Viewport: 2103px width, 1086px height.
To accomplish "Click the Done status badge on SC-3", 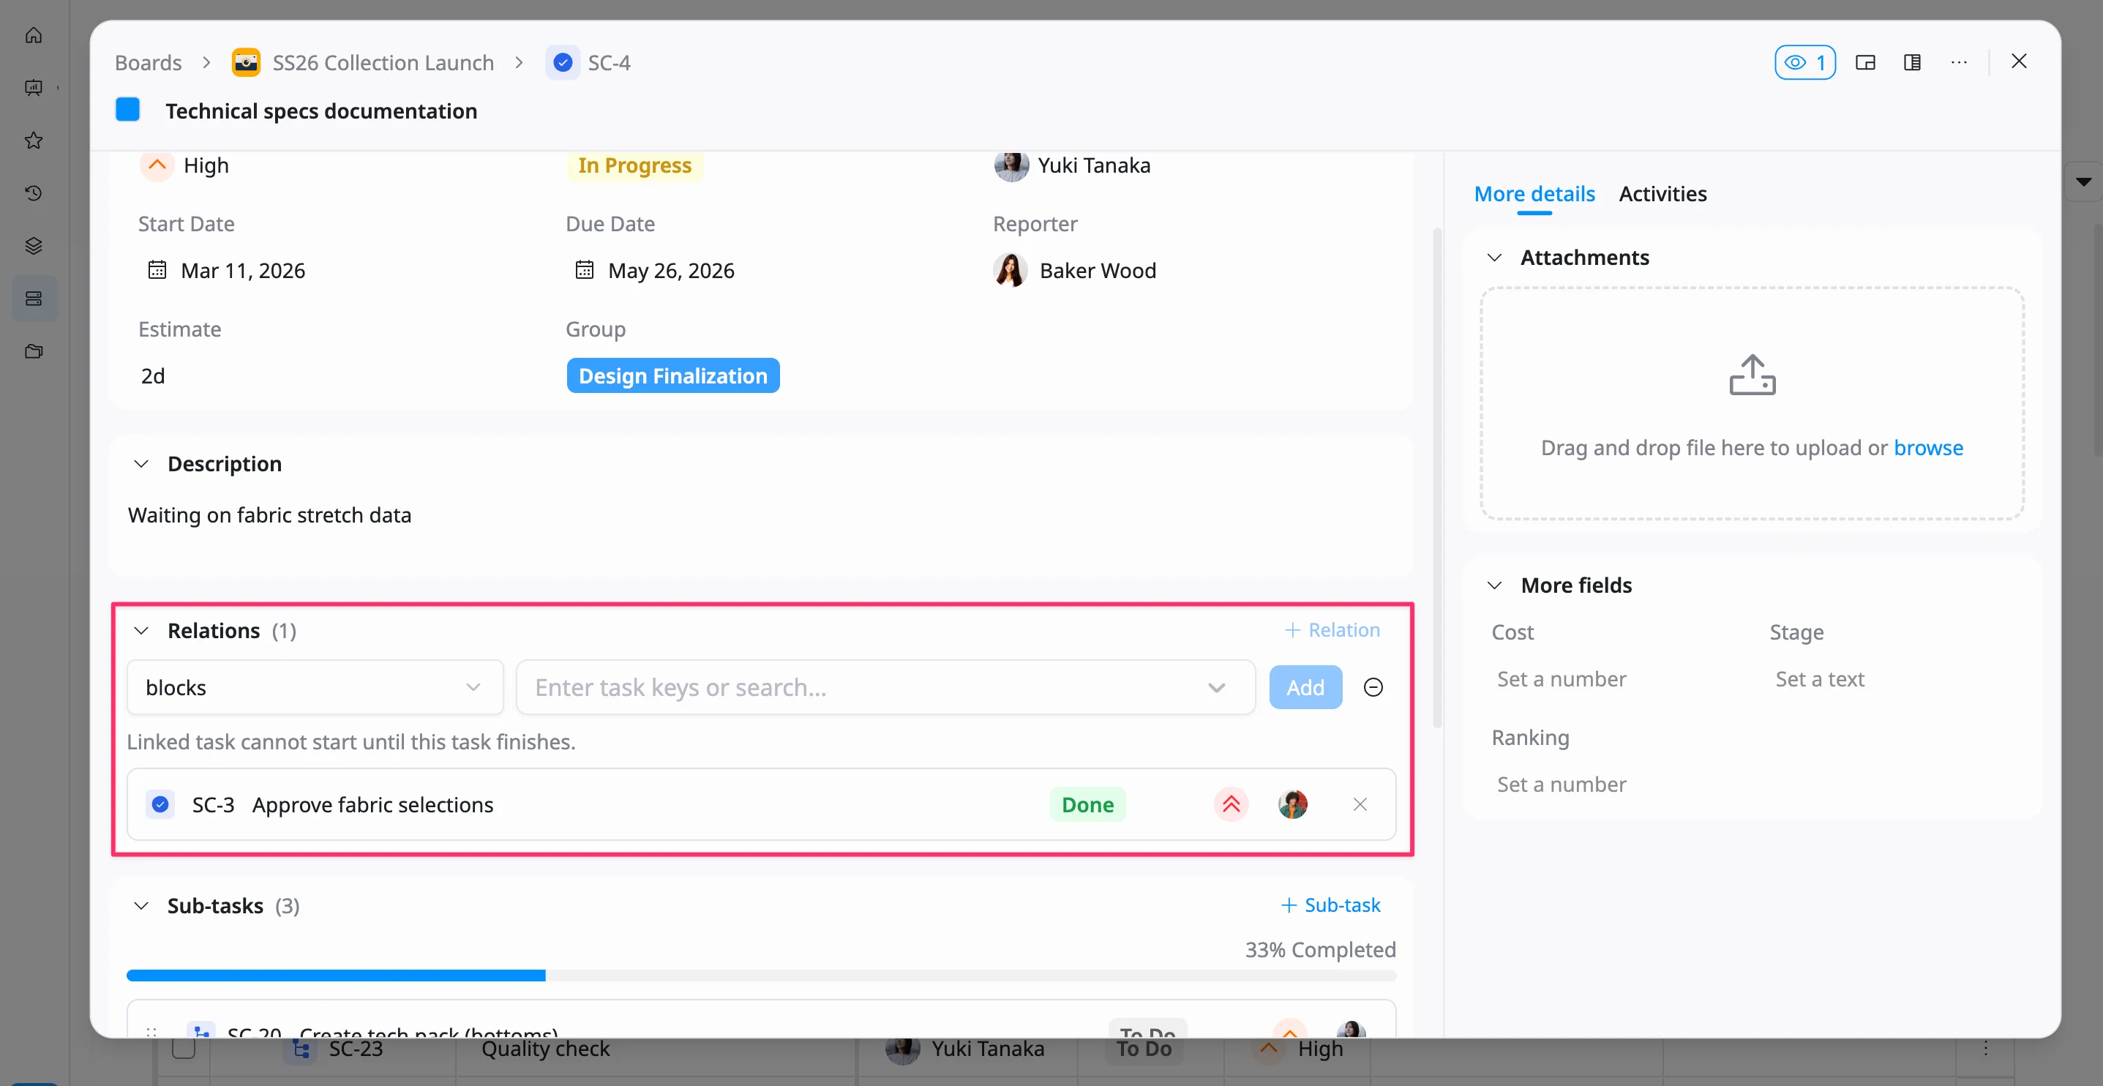I will click(x=1087, y=805).
